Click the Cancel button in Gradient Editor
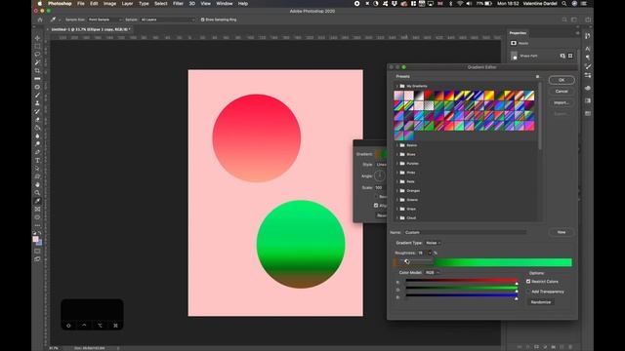Screen dimensions: 625x351 562,91
